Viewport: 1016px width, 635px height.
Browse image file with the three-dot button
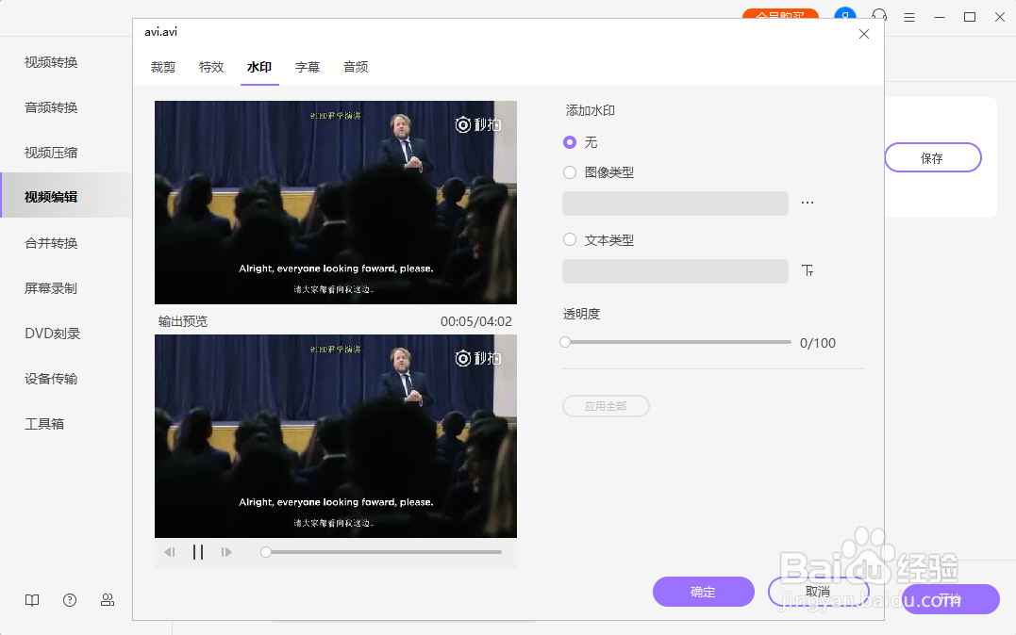808,203
